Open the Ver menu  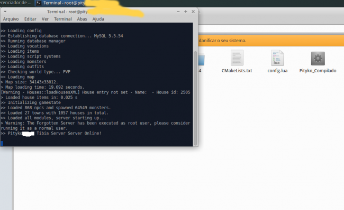[45, 19]
